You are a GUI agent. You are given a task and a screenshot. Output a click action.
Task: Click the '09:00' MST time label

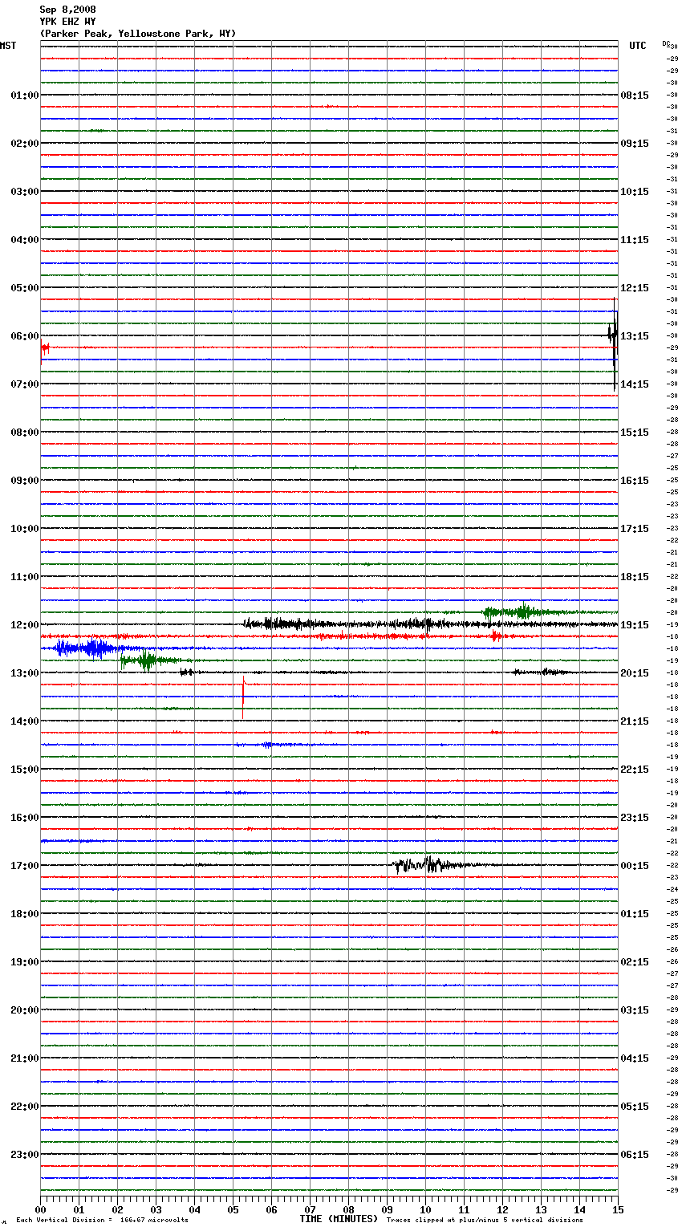[x=25, y=481]
